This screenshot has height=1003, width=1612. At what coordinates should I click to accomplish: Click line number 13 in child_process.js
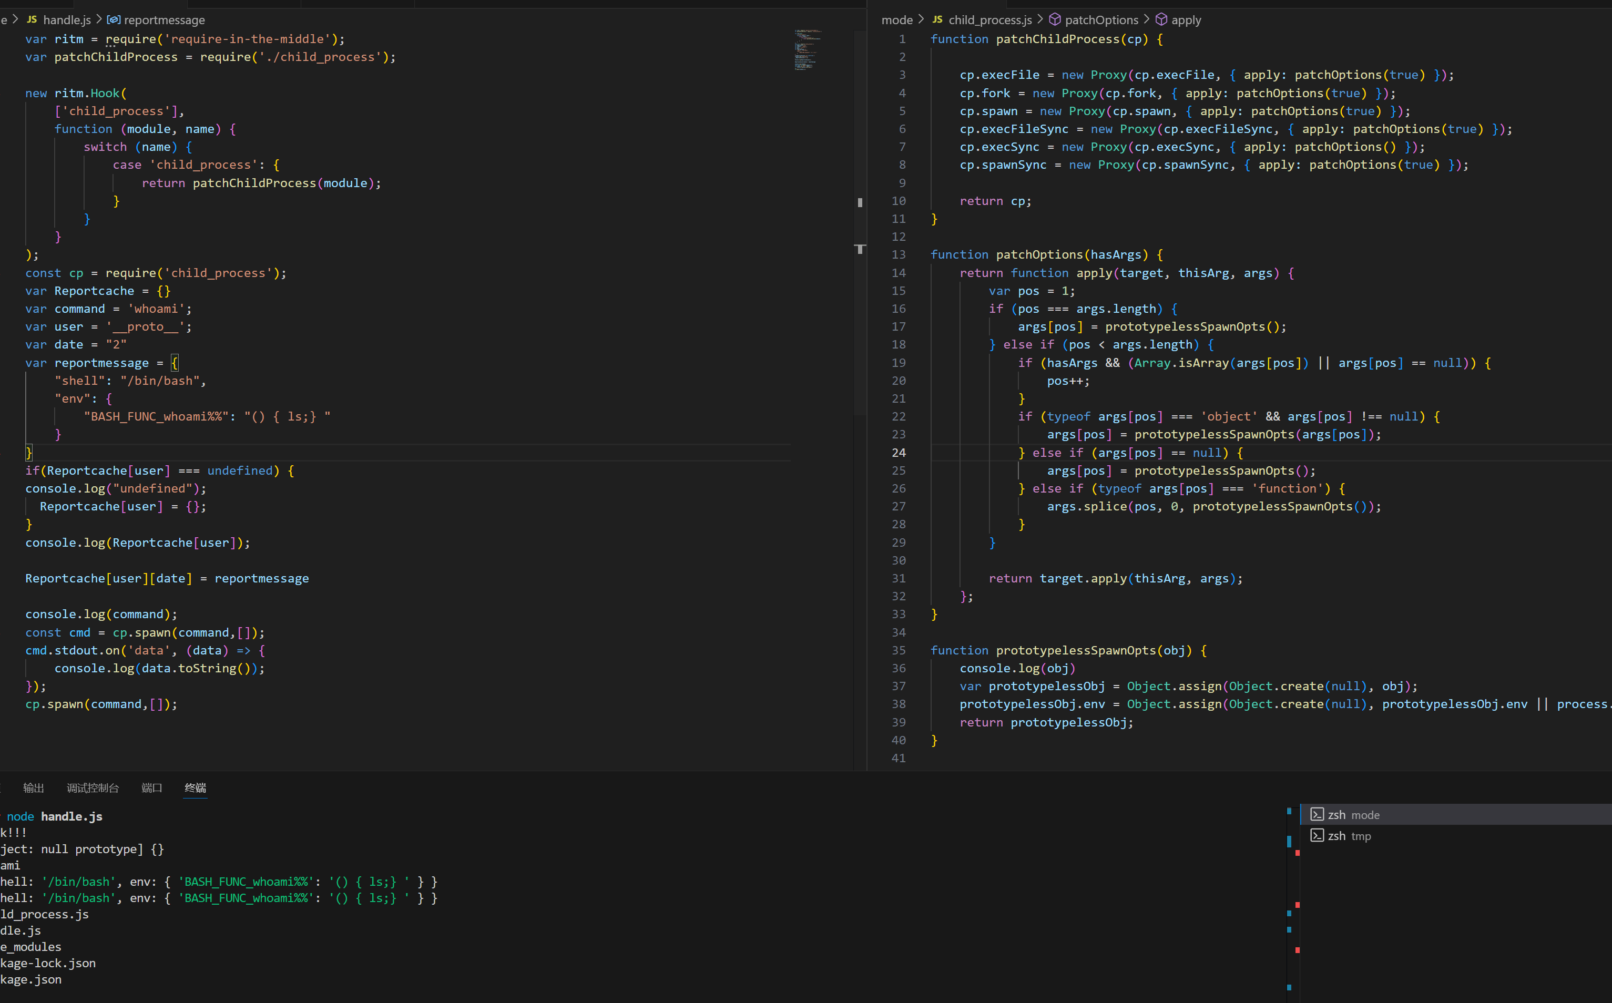[898, 255]
